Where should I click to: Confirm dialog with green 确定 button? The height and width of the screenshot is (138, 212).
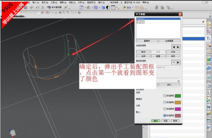pos(156,121)
